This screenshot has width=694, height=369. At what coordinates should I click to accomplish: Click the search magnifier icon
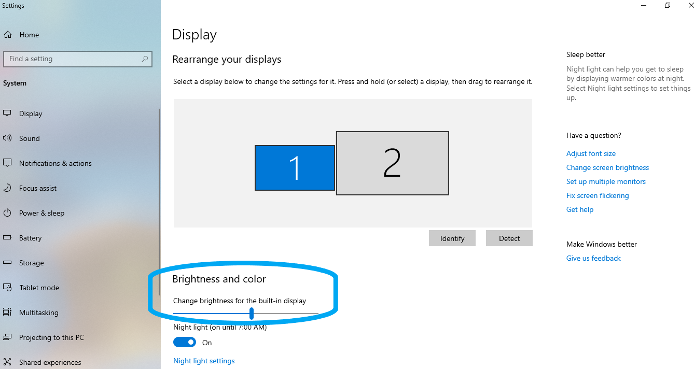point(145,59)
